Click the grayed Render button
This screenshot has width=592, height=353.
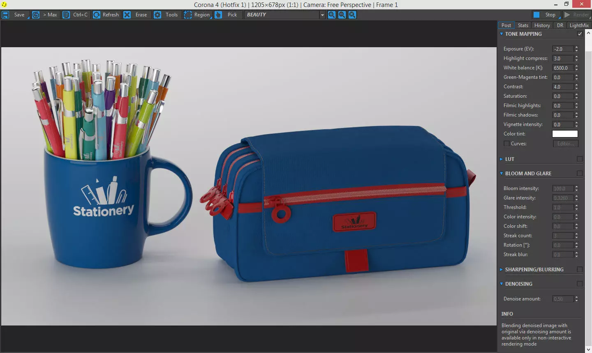[x=577, y=15]
